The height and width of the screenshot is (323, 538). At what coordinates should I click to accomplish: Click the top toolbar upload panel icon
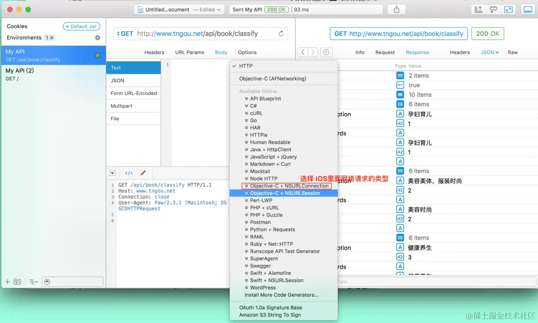478,10
